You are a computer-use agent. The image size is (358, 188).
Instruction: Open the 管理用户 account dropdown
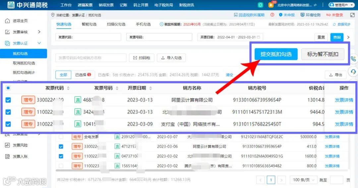tap(342, 5)
